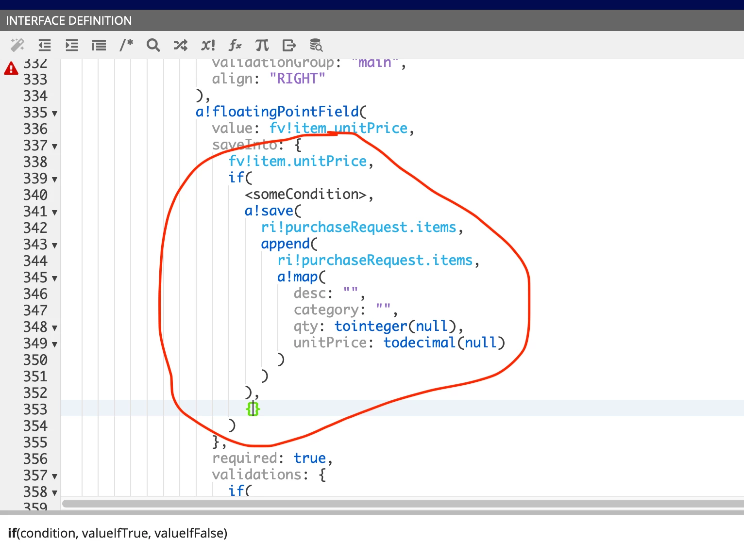Viewport: 744px width, 556px height.
Task: Click the shuffle arrows icon
Action: coord(181,45)
